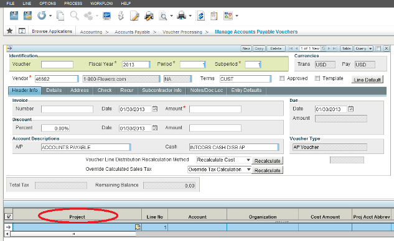Click New record button

(x=246, y=48)
